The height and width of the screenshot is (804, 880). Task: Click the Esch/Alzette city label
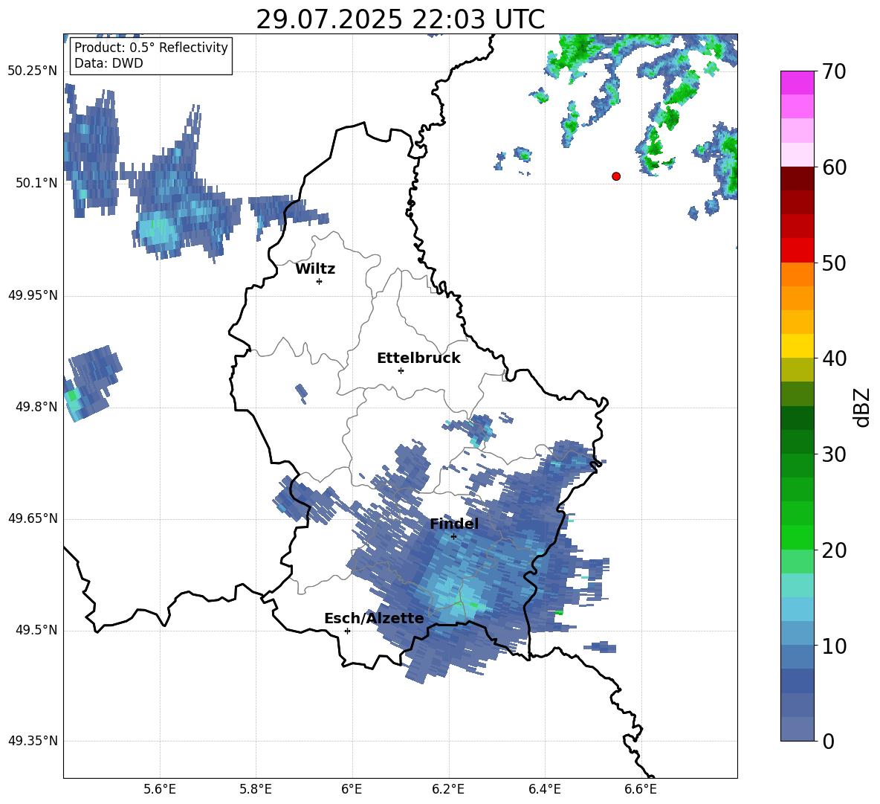(x=374, y=618)
